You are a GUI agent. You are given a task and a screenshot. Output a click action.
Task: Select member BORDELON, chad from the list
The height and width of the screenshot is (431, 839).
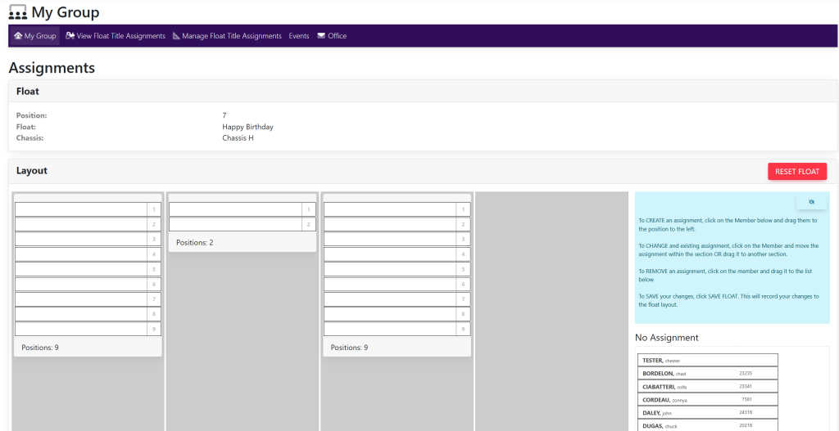point(706,373)
